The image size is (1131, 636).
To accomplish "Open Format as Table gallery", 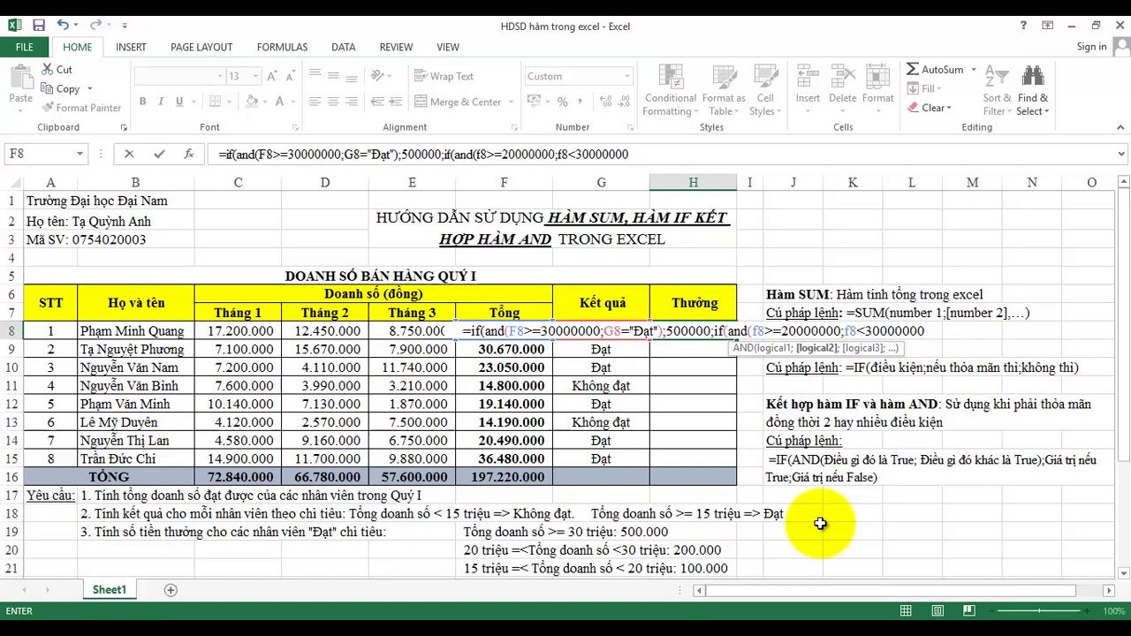I will [x=724, y=90].
